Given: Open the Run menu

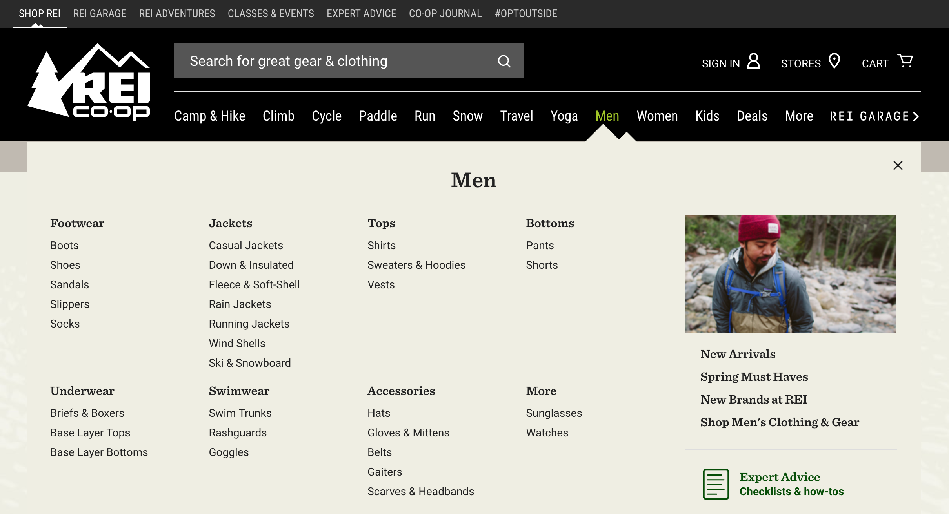Looking at the screenshot, I should [x=425, y=116].
